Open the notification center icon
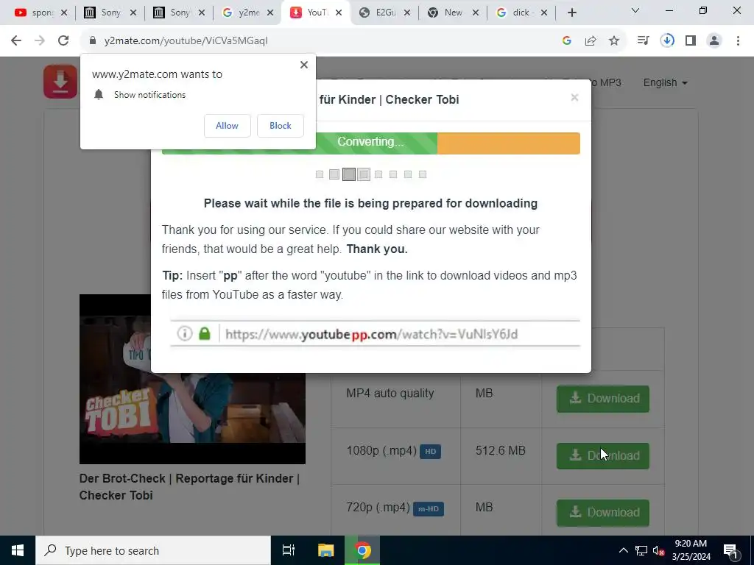The height and width of the screenshot is (565, 754). tap(730, 550)
